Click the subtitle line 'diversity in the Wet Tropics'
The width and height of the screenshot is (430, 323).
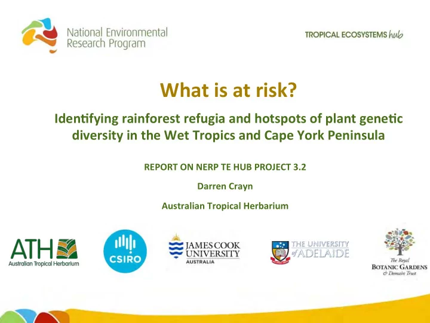228,135
